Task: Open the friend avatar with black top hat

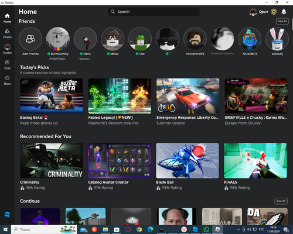Action: [x=168, y=39]
